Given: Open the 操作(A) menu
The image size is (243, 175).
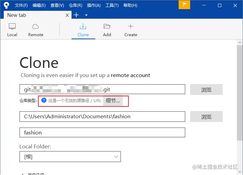Looking at the screenshot, I should coord(94,5).
